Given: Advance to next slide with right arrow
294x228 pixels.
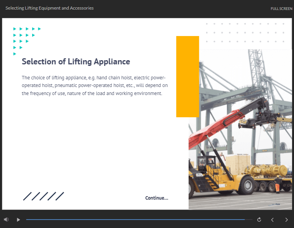Looking at the screenshot, I should [286, 220].
